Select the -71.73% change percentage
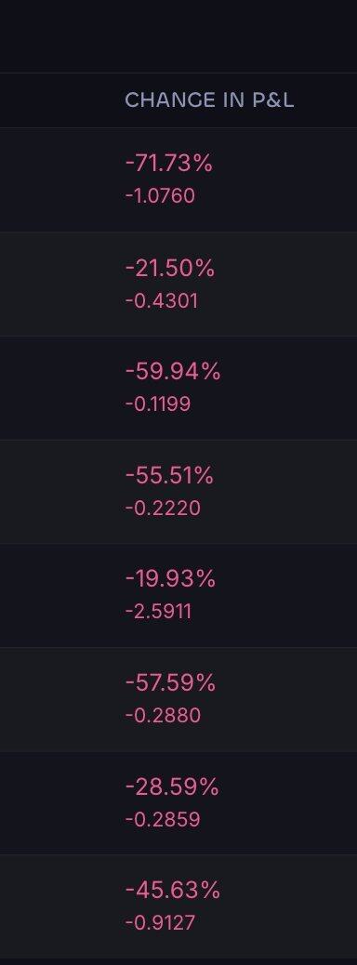The width and height of the screenshot is (357, 965). coord(168,164)
